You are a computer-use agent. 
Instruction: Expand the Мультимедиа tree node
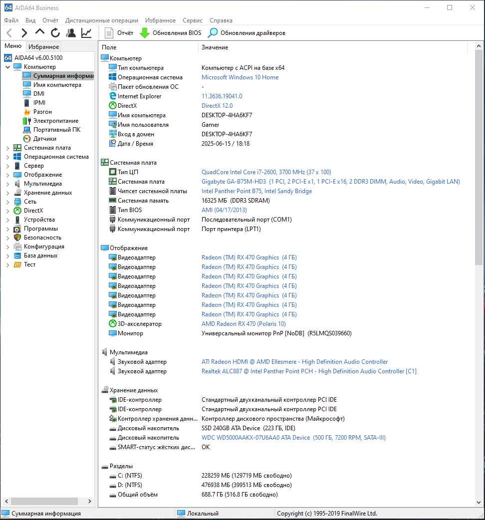[7, 184]
